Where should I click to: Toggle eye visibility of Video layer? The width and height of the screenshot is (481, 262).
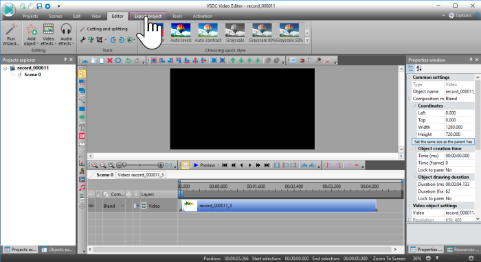click(x=91, y=206)
